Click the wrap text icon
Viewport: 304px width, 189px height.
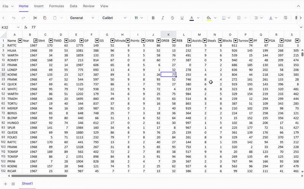click(285, 18)
